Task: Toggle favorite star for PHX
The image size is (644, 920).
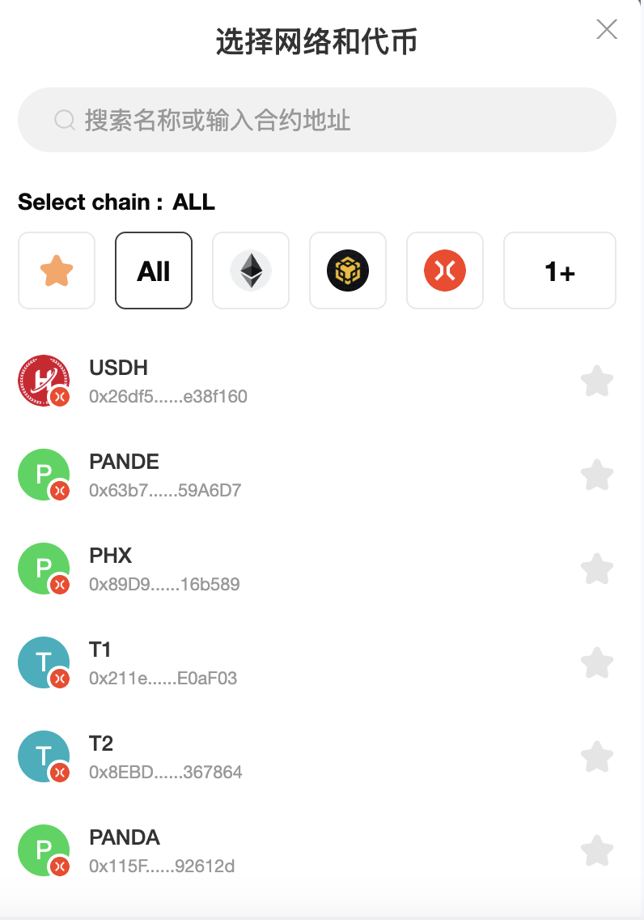Action: coord(597,569)
